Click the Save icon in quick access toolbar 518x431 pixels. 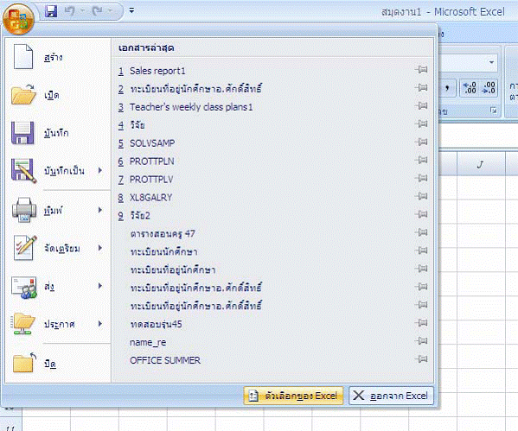pos(51,11)
